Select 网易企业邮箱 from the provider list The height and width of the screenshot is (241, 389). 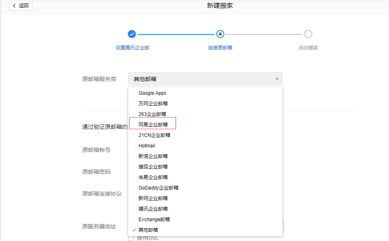tap(153, 124)
